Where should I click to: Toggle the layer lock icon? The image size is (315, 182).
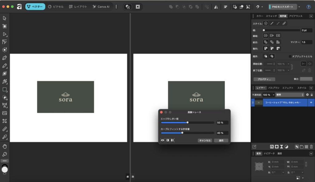coord(312,95)
